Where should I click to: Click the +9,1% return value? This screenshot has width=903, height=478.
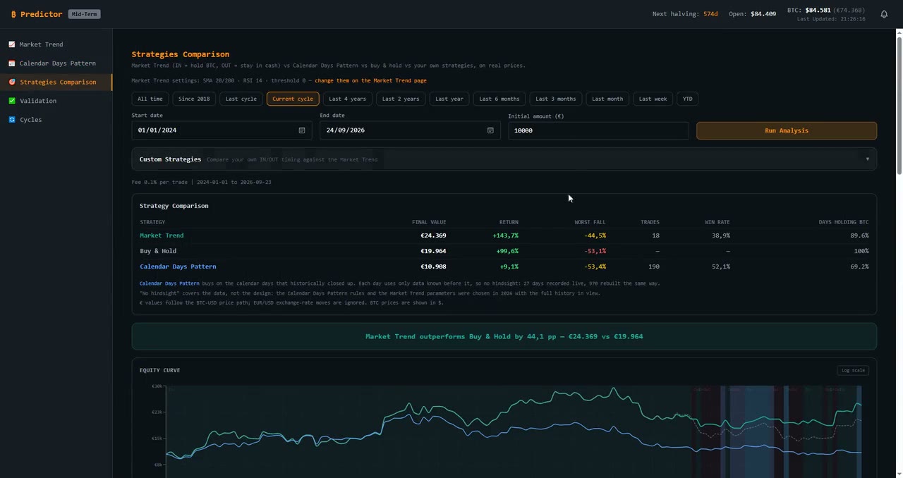(509, 266)
